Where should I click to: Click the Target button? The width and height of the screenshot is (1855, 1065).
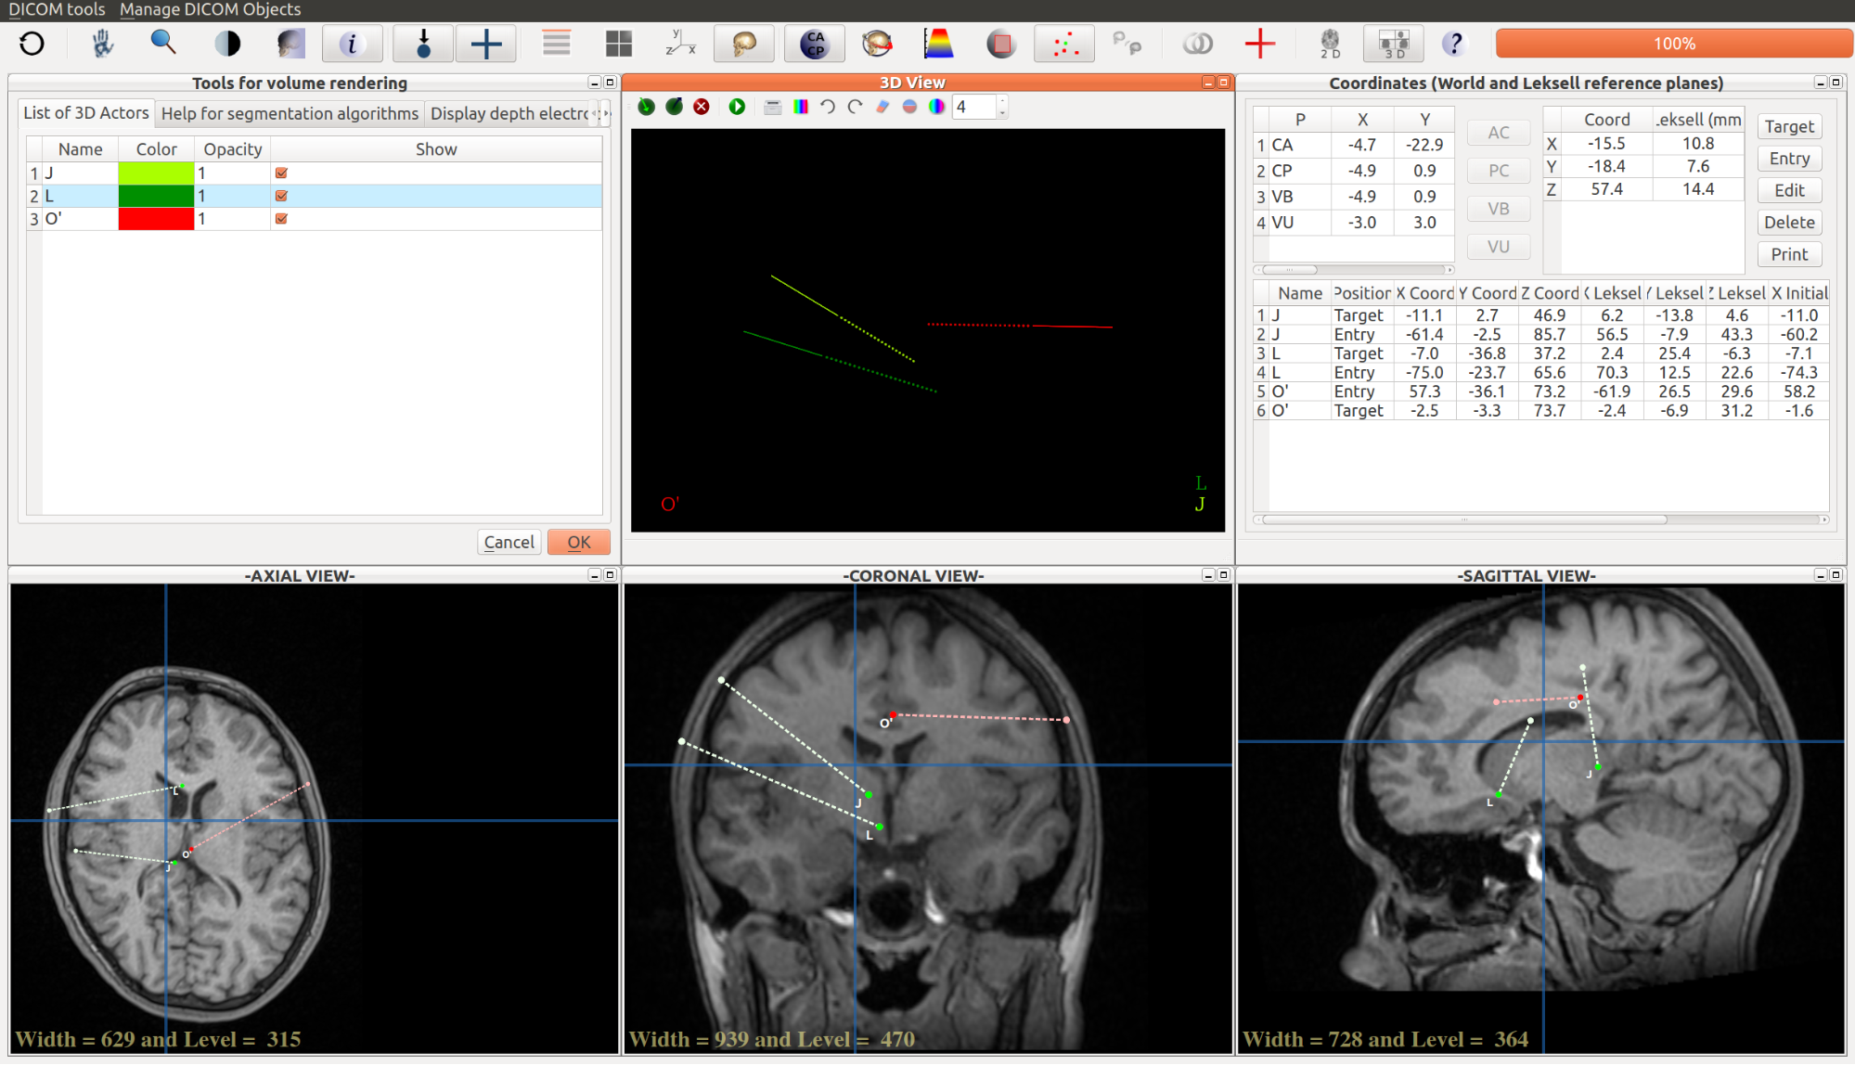click(x=1788, y=126)
